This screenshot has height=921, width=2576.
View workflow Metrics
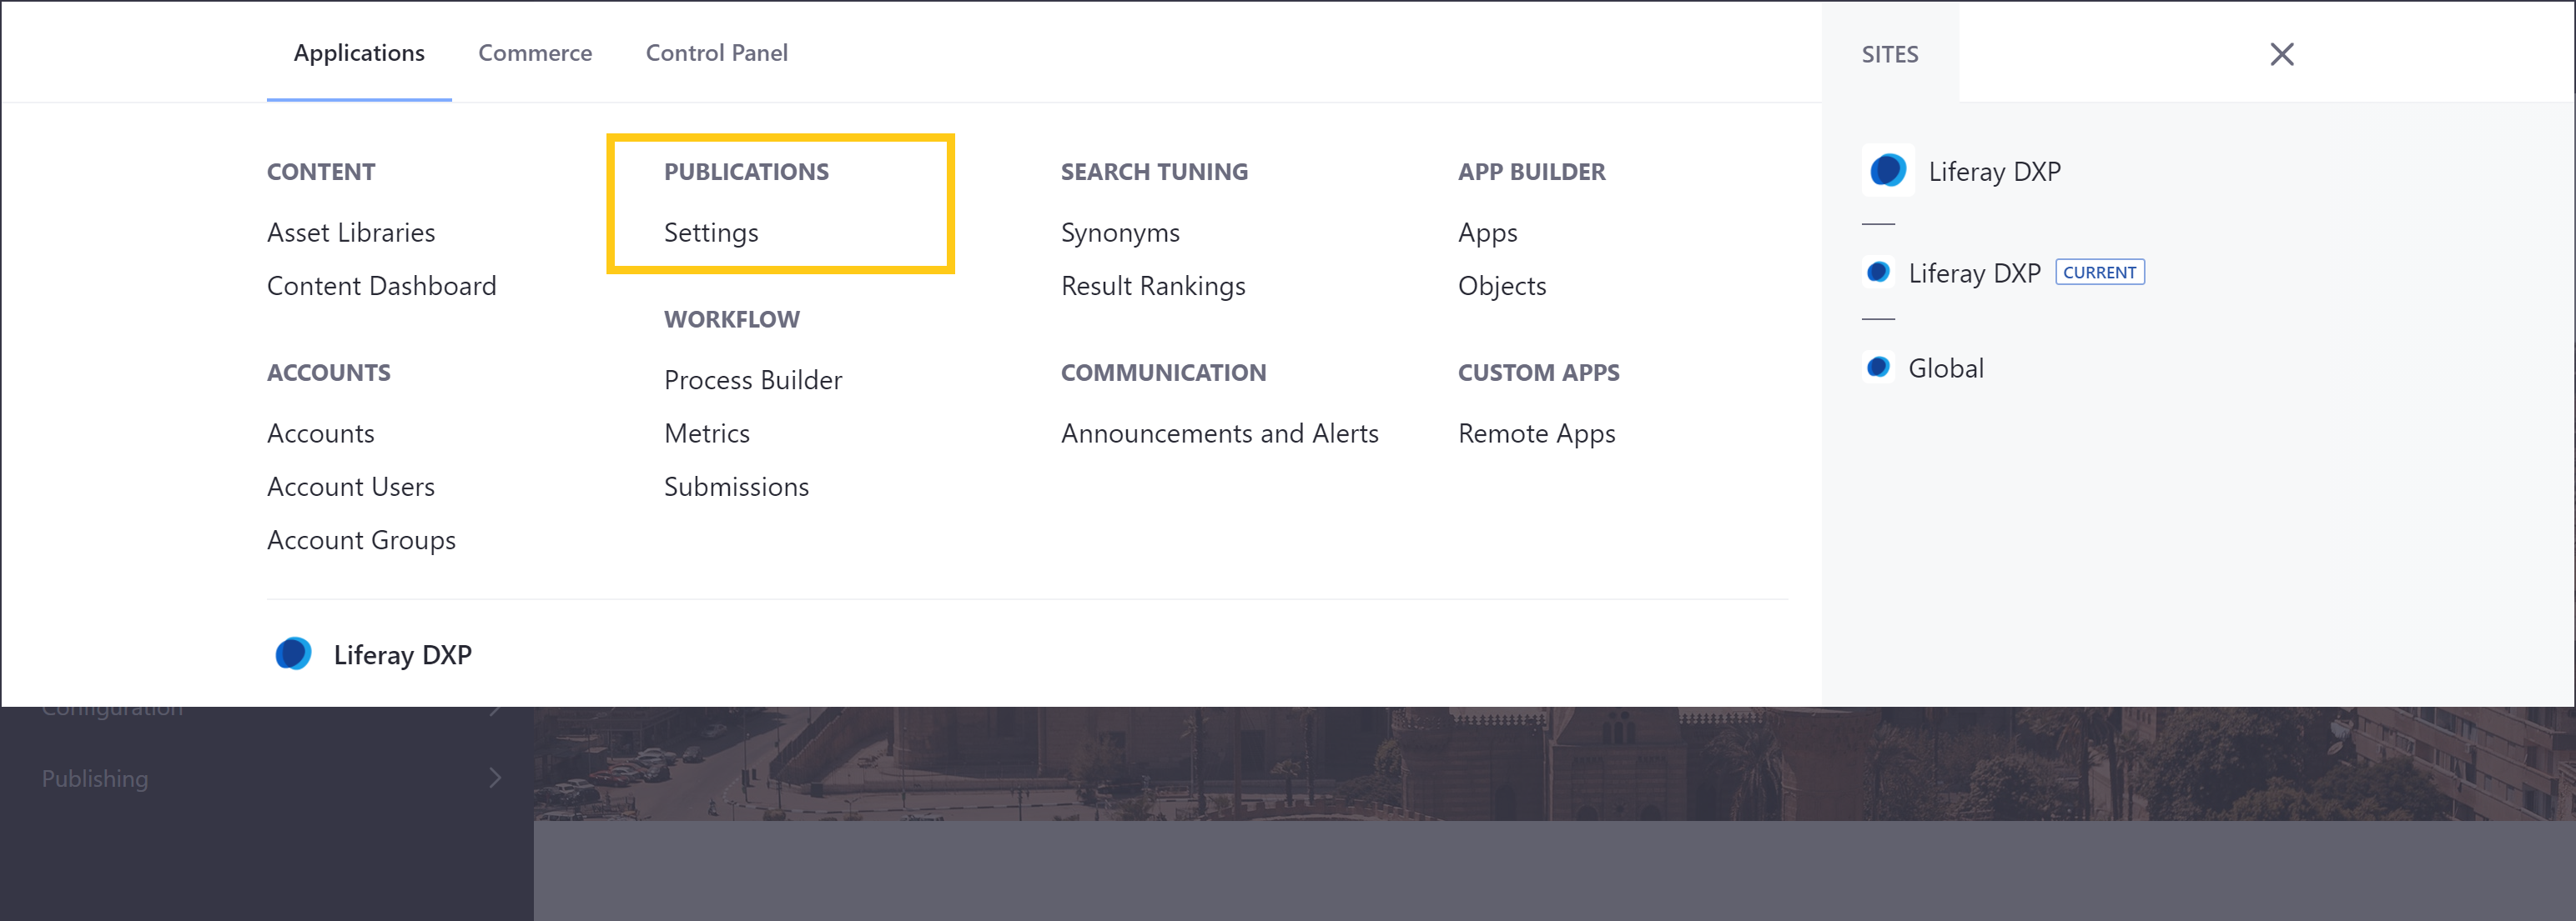point(707,433)
